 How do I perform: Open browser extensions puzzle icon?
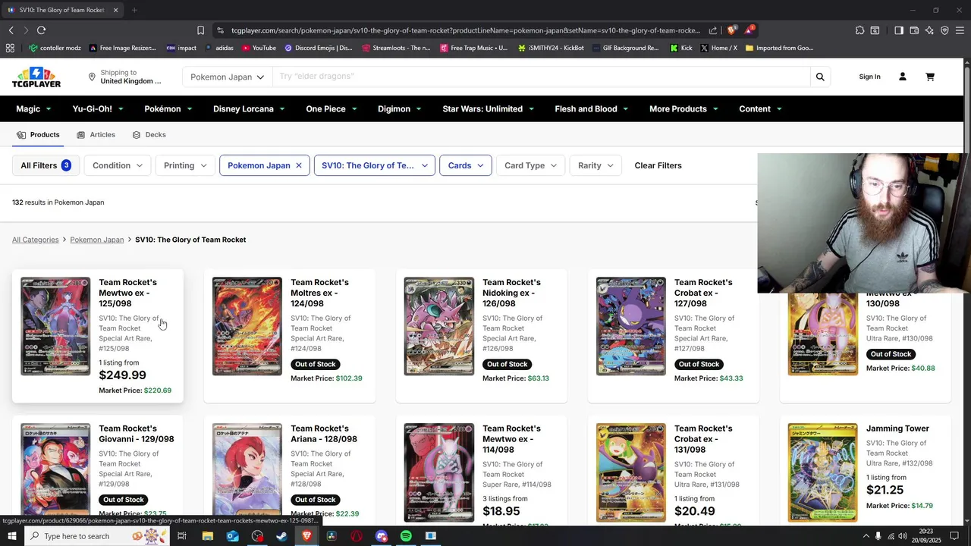[859, 30]
